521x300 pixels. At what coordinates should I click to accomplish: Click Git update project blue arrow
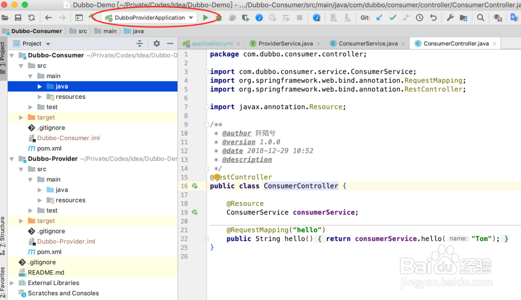point(379,18)
